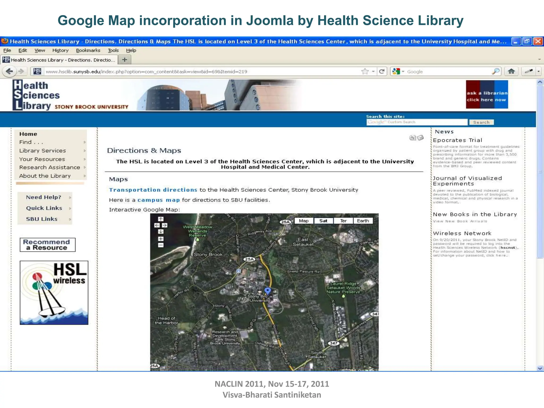This screenshot has width=544, height=408.
Task: Click the Home menu link
Action: click(28, 134)
